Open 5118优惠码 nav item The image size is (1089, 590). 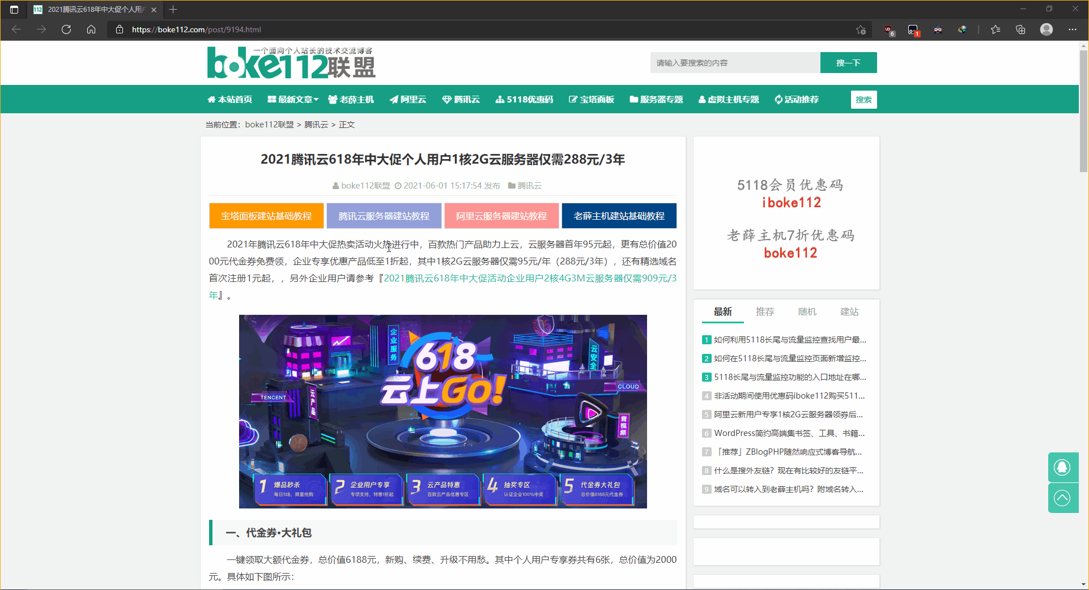point(524,100)
